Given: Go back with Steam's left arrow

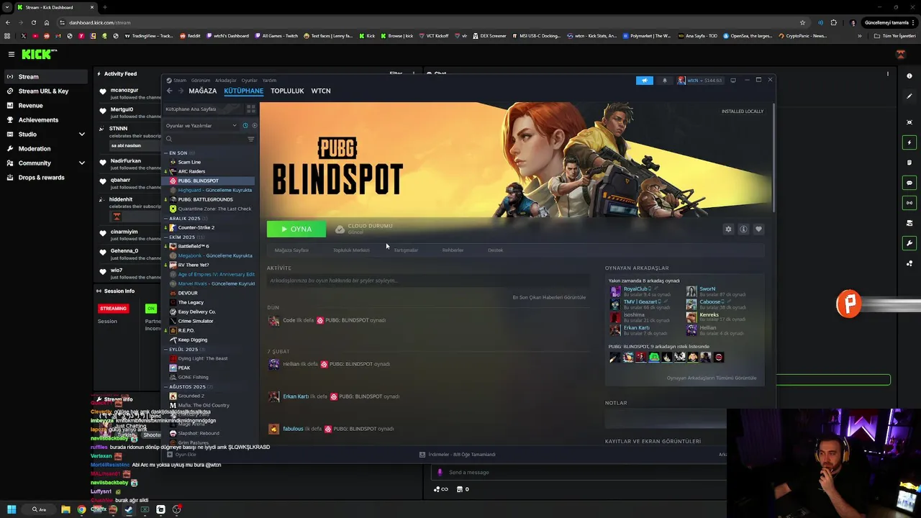Looking at the screenshot, I should coord(169,91).
